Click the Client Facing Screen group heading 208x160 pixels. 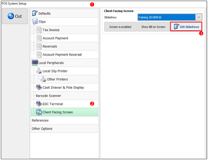pos(119,11)
